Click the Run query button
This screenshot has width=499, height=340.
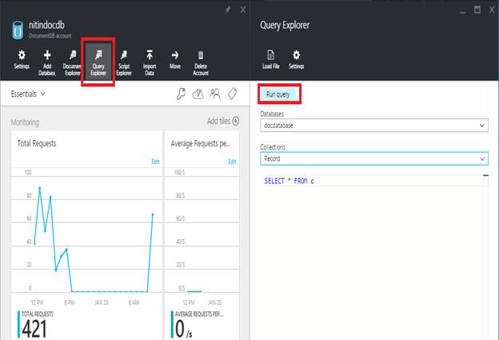278,94
